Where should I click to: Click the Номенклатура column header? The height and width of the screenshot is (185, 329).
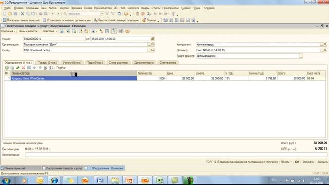[x=74, y=73]
